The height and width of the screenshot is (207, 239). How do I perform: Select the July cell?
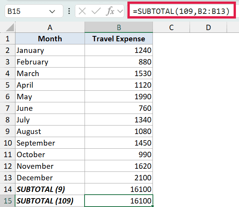tap(50, 120)
